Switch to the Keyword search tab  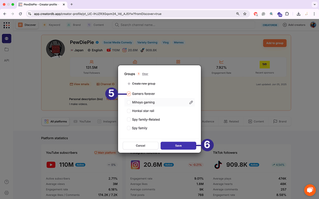(x=52, y=25)
